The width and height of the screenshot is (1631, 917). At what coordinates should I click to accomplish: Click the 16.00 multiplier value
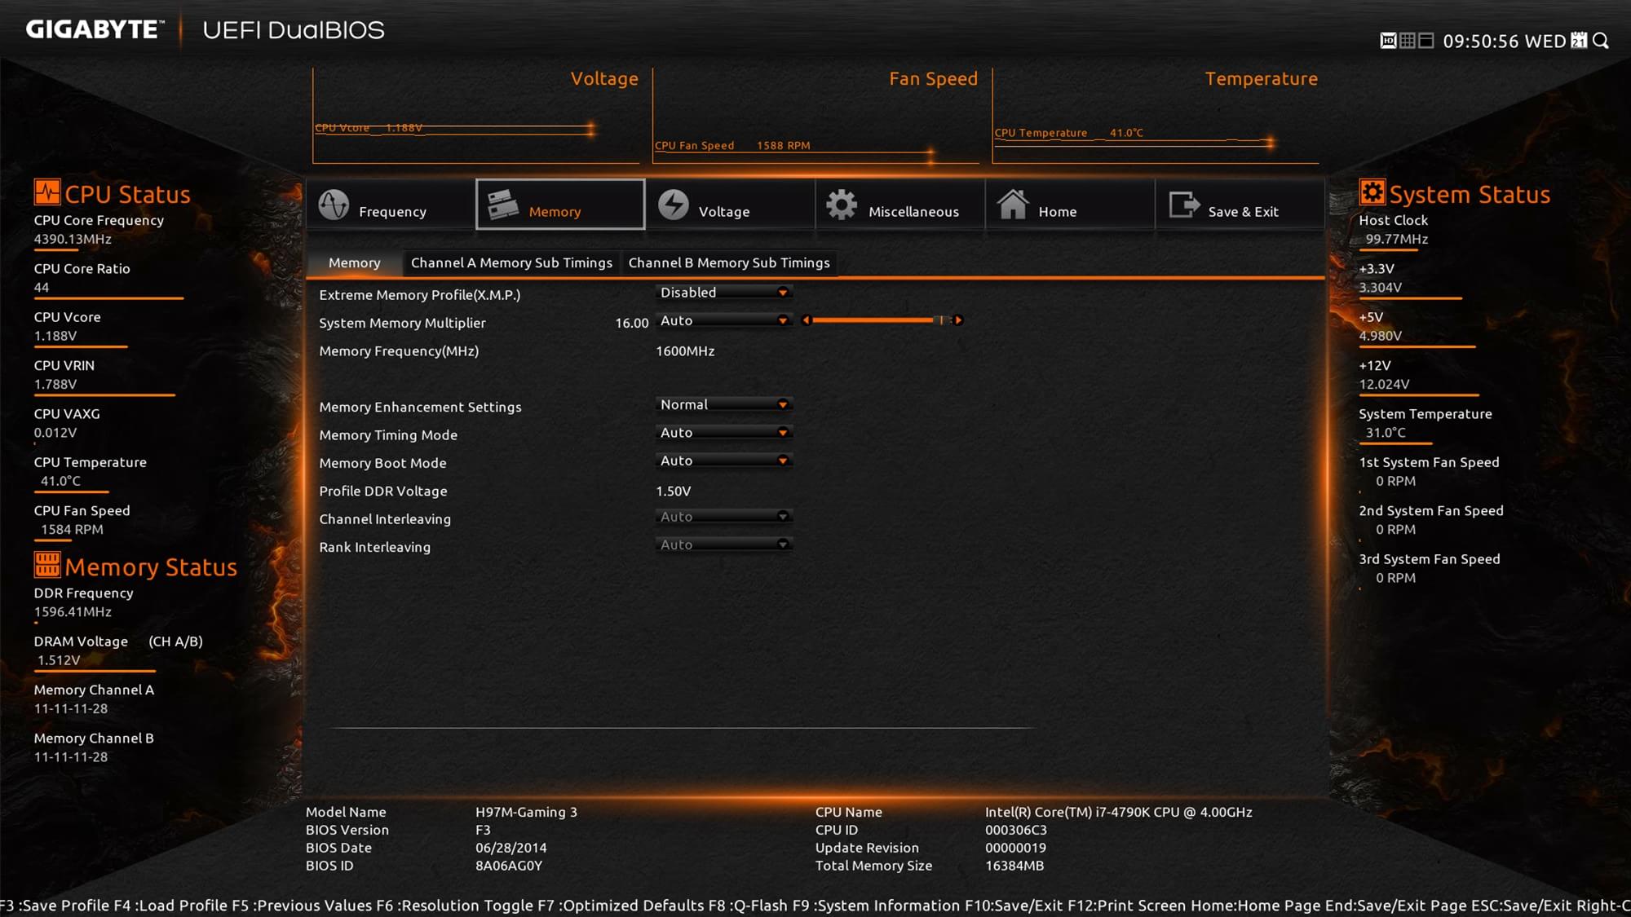point(632,324)
